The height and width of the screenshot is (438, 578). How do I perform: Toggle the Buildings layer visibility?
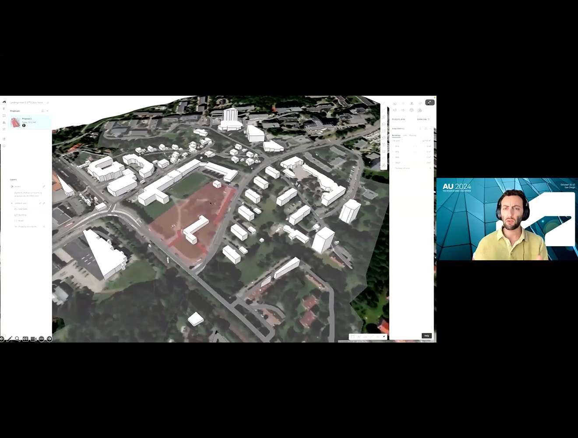[x=16, y=215]
